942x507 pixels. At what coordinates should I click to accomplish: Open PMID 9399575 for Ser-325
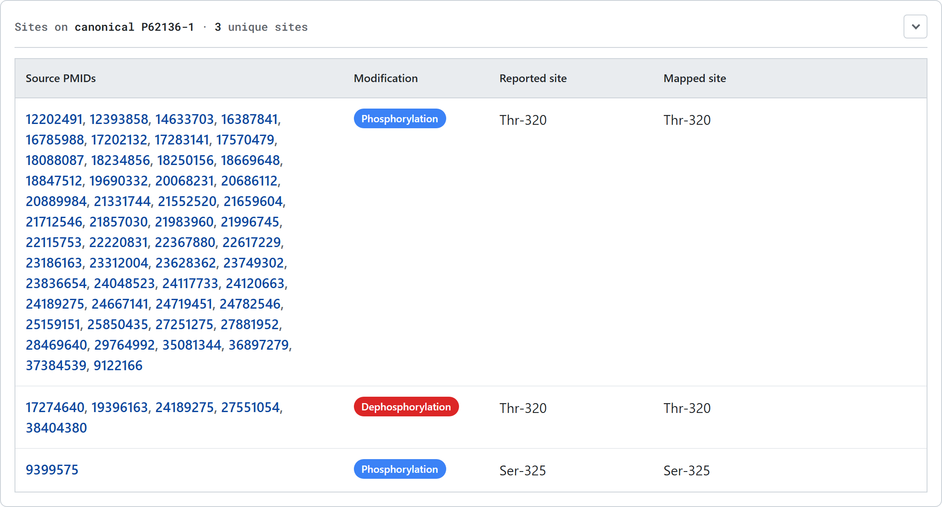pyautogui.click(x=52, y=470)
